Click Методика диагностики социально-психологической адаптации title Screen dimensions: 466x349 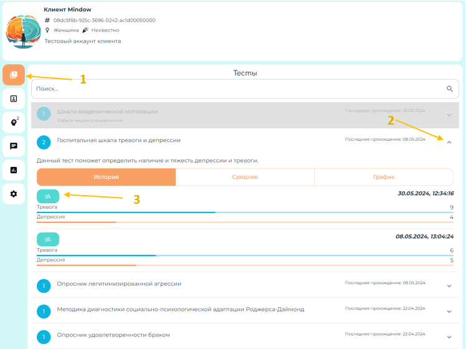tap(181, 310)
